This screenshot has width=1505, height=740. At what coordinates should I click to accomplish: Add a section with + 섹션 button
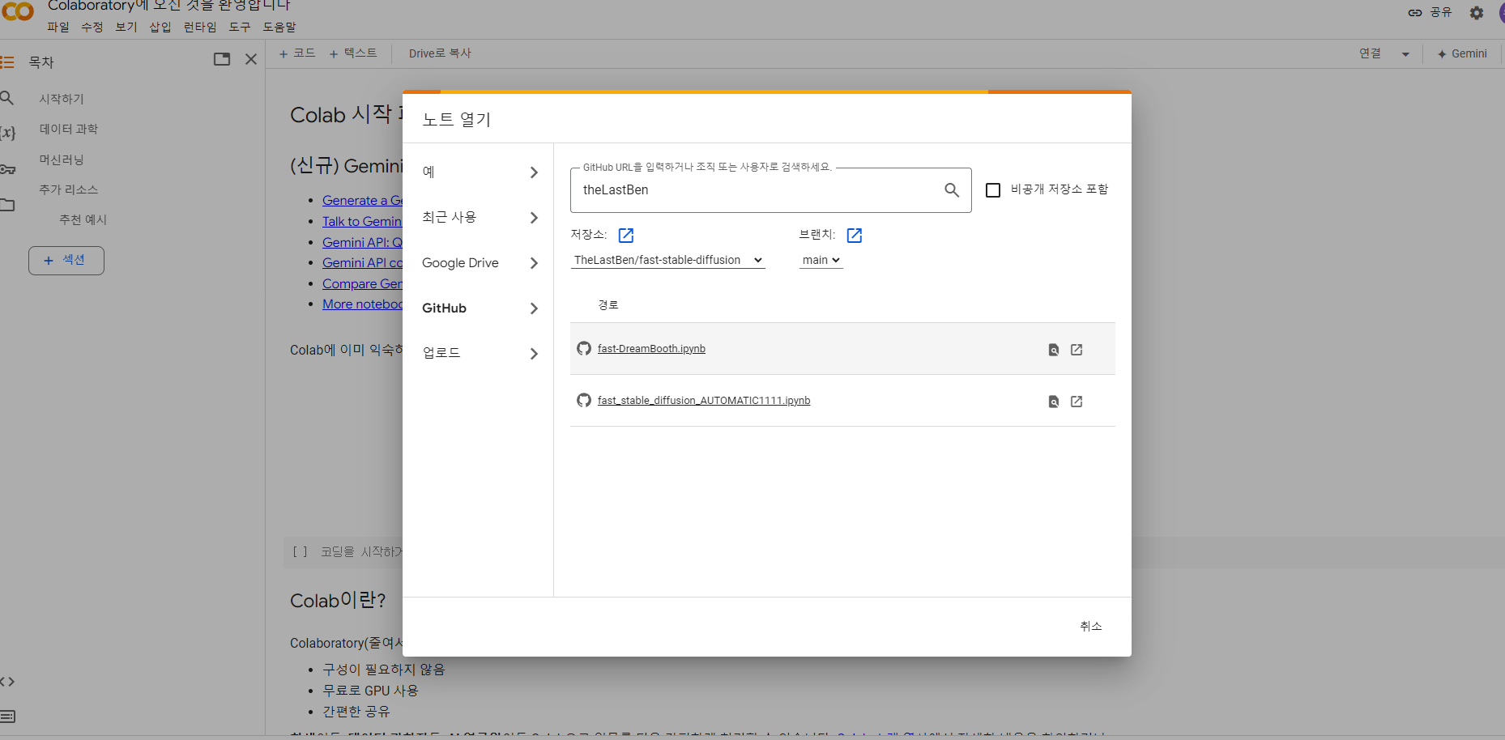coord(66,261)
